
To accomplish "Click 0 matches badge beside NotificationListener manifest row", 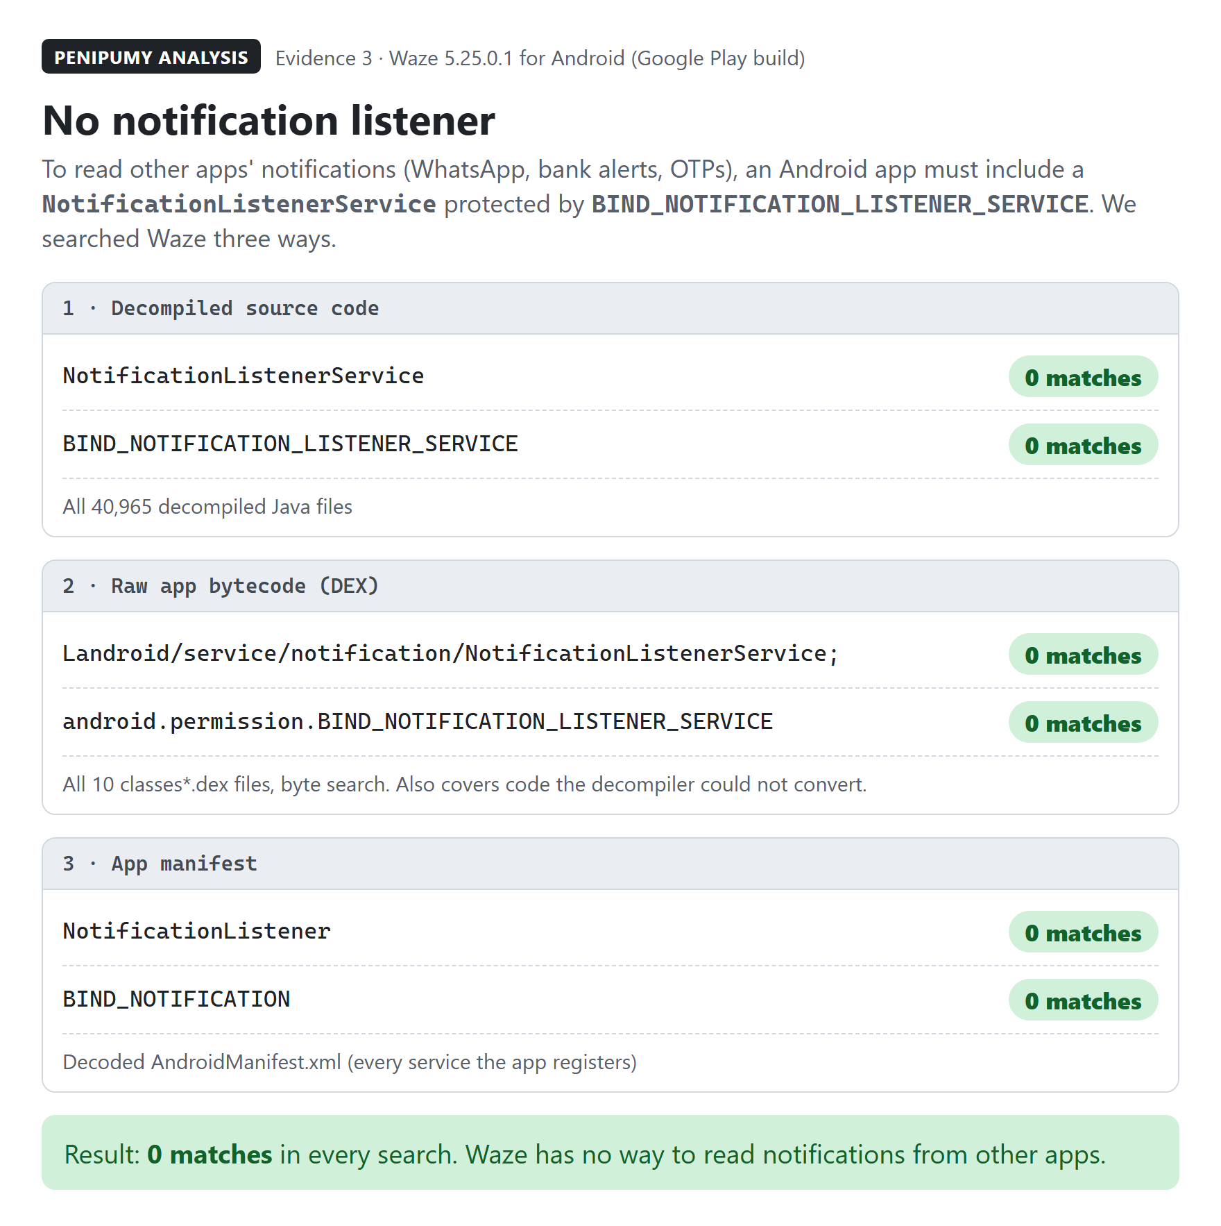I will 1083,932.
